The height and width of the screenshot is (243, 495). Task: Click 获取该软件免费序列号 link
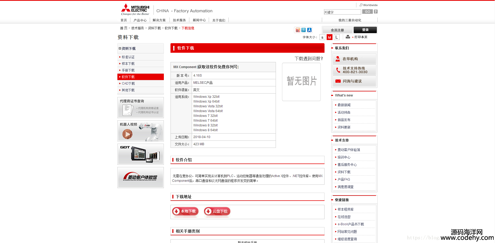(x=218, y=67)
